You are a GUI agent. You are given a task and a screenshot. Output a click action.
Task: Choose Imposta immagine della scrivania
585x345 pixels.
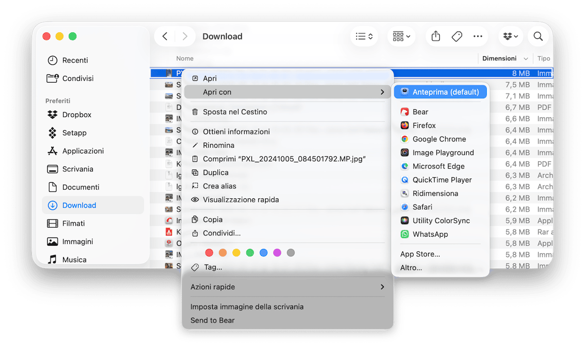288,307
